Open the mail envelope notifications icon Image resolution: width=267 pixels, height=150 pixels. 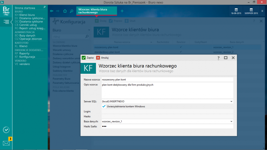point(6,143)
